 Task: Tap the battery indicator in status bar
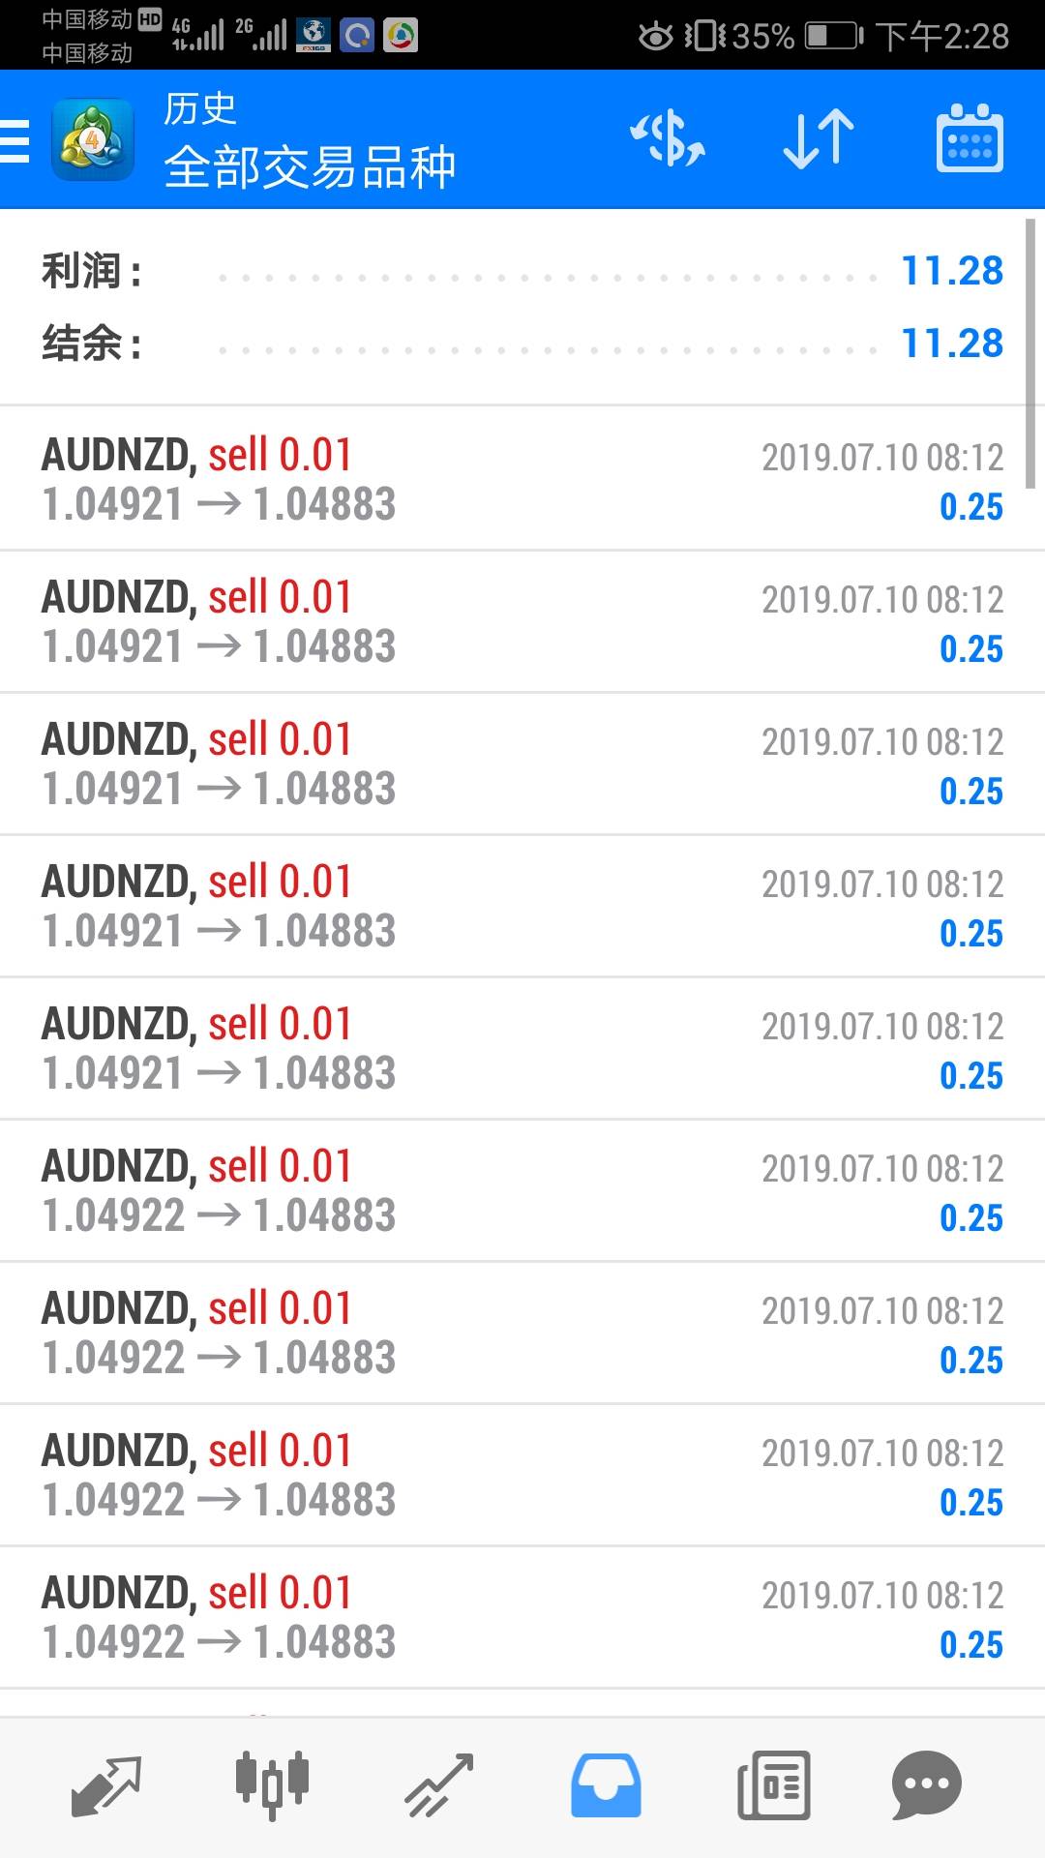coord(834,37)
